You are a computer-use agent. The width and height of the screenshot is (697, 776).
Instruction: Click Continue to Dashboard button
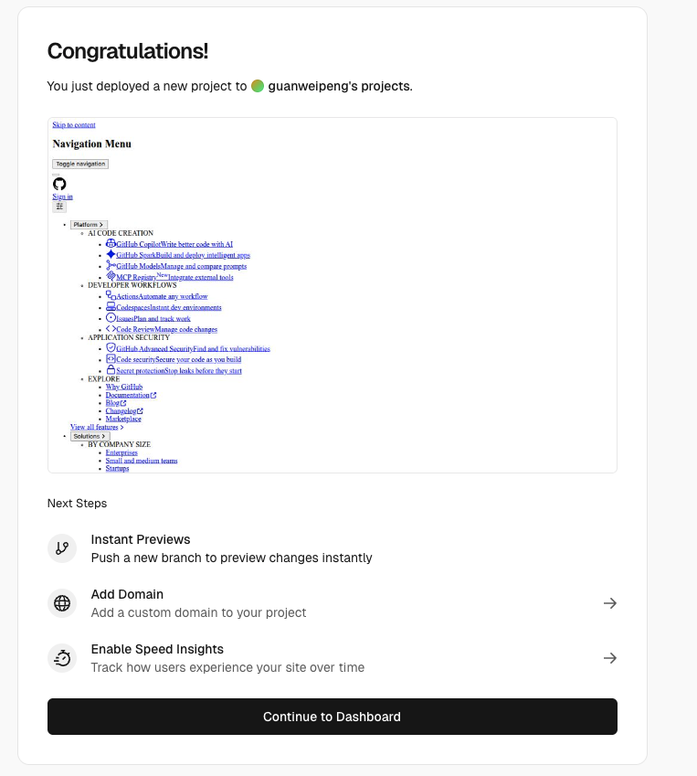(332, 717)
